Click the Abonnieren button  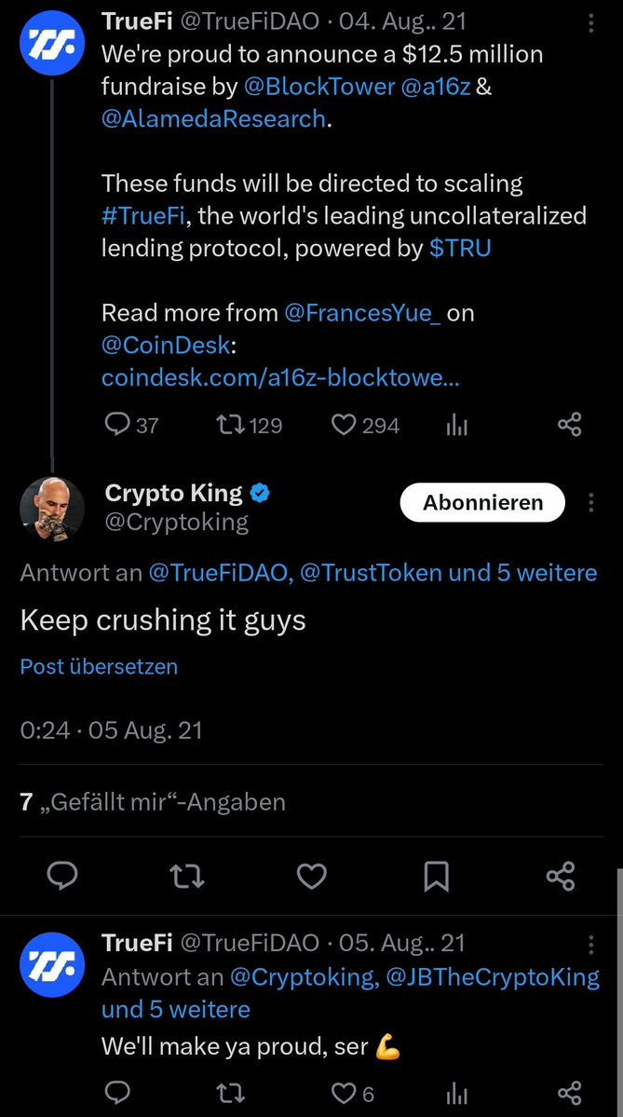click(x=482, y=503)
